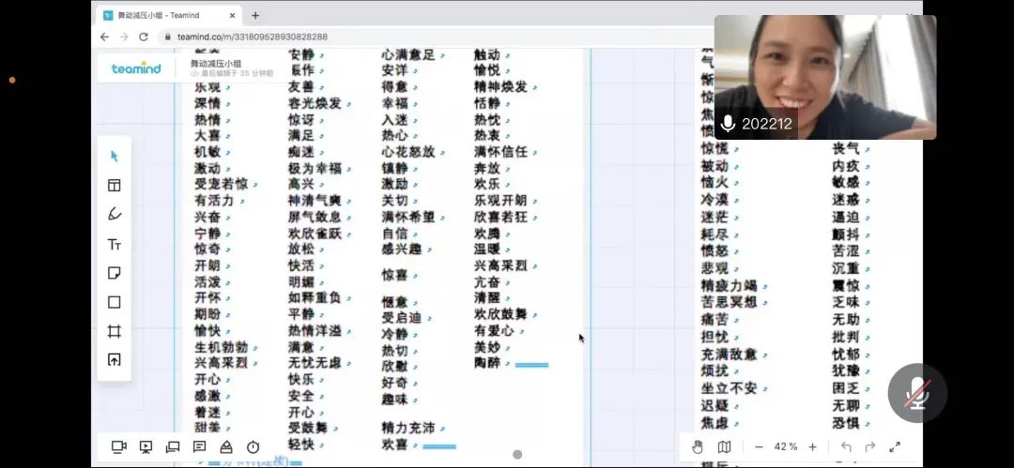The height and width of the screenshot is (468, 1014).
Task: Select the word 满怀希望
Action: click(x=408, y=217)
